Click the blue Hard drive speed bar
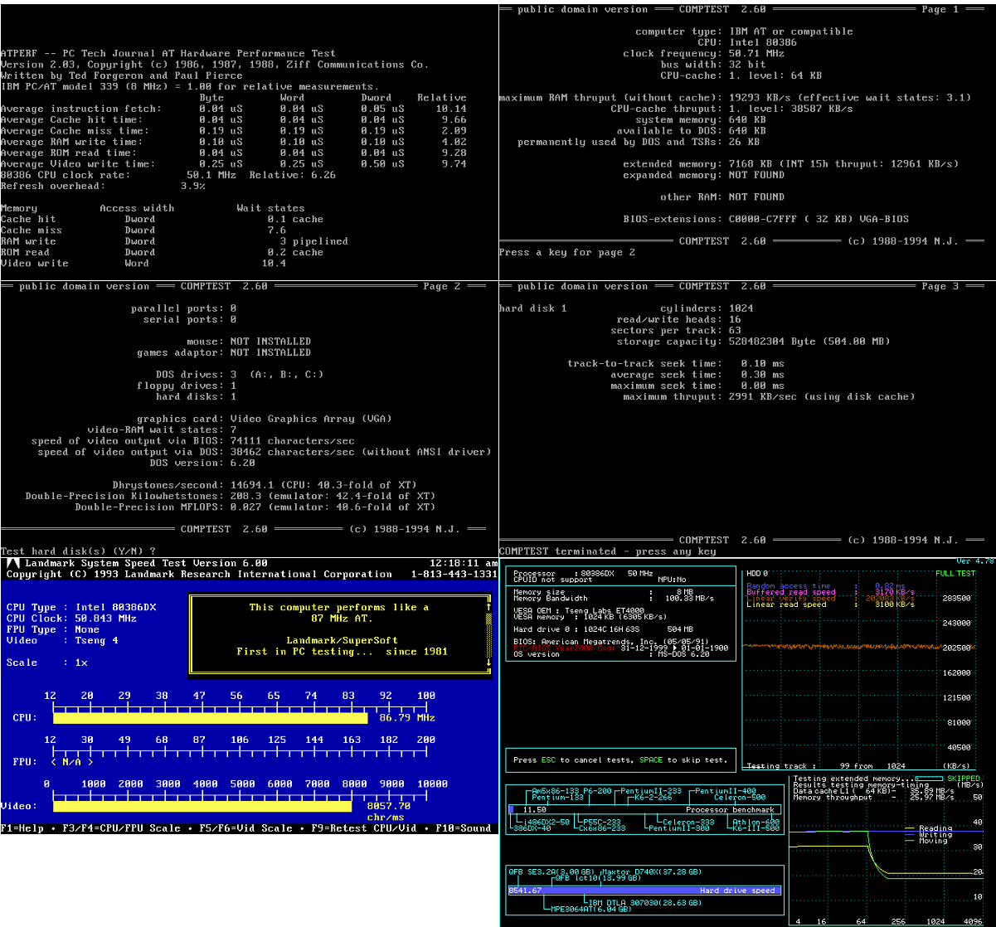The image size is (996, 927). 644,891
